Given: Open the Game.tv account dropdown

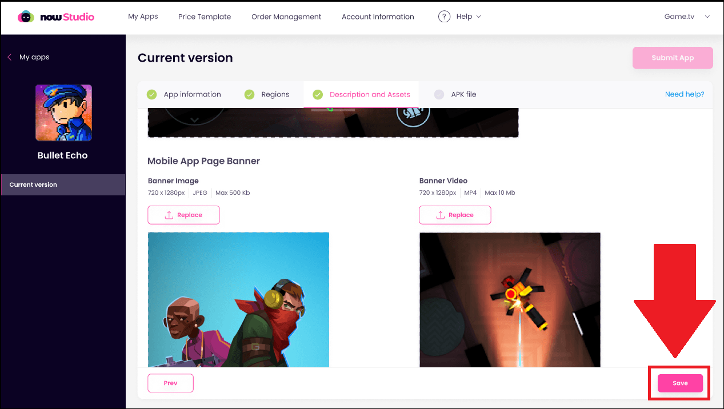Looking at the screenshot, I should [x=687, y=17].
